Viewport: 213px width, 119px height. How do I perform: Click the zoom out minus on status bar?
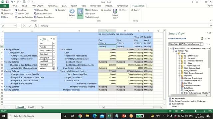pos(186,111)
